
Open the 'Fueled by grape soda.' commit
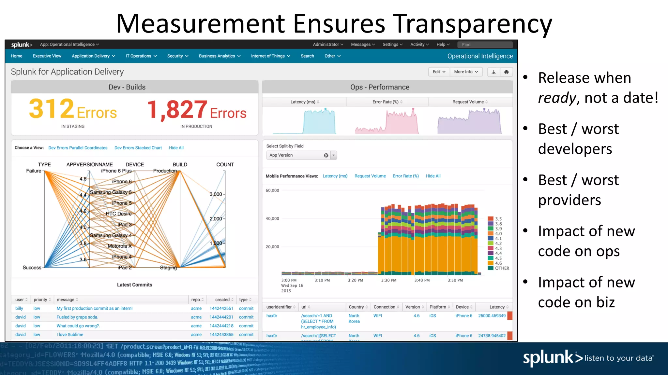click(77, 317)
